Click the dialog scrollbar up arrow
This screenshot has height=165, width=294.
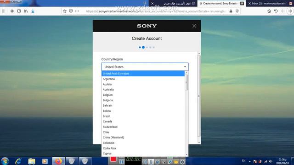[x=199, y=54]
